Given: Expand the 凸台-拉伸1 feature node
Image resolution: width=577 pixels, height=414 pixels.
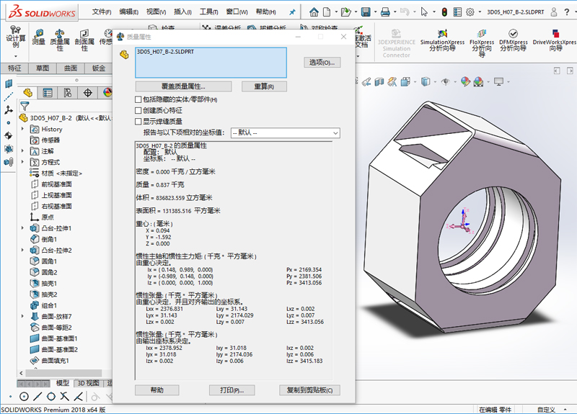Looking at the screenshot, I should 24,228.
